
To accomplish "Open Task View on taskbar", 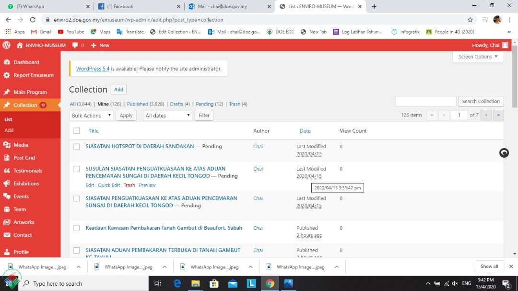I will click(x=158, y=283).
